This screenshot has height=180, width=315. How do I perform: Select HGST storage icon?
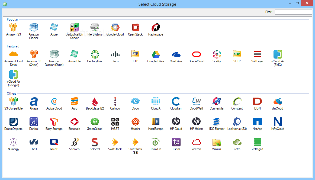coord(115,121)
